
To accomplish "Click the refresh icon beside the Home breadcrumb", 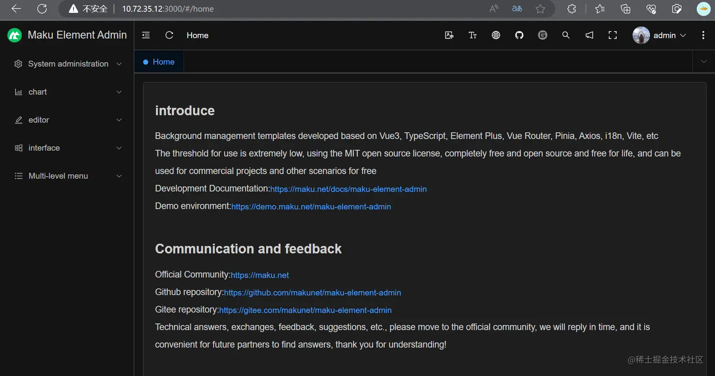I will [x=169, y=35].
